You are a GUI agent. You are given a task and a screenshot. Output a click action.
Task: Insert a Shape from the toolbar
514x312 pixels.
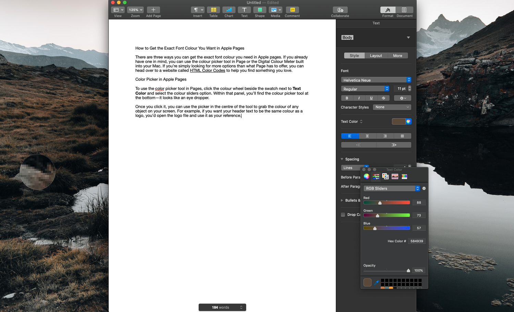pos(260,10)
